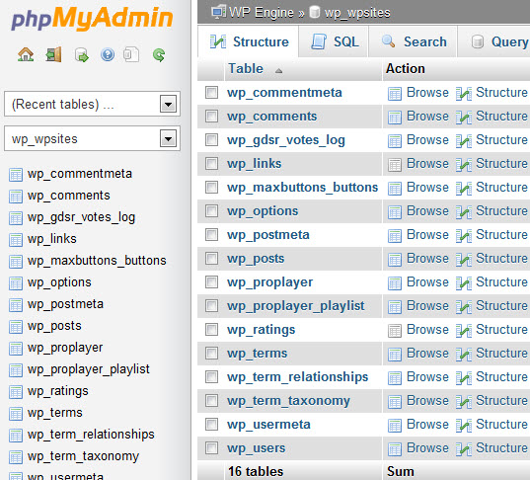Click wp_wpsites breadcrumb link
This screenshot has height=480, width=530.
click(357, 13)
